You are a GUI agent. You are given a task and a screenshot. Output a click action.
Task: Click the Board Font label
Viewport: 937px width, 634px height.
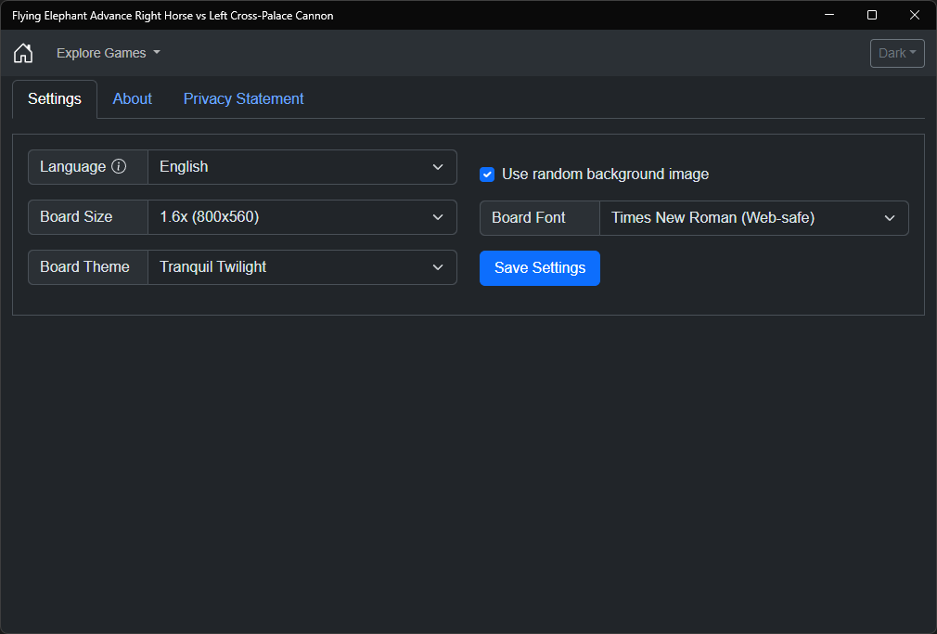(529, 218)
